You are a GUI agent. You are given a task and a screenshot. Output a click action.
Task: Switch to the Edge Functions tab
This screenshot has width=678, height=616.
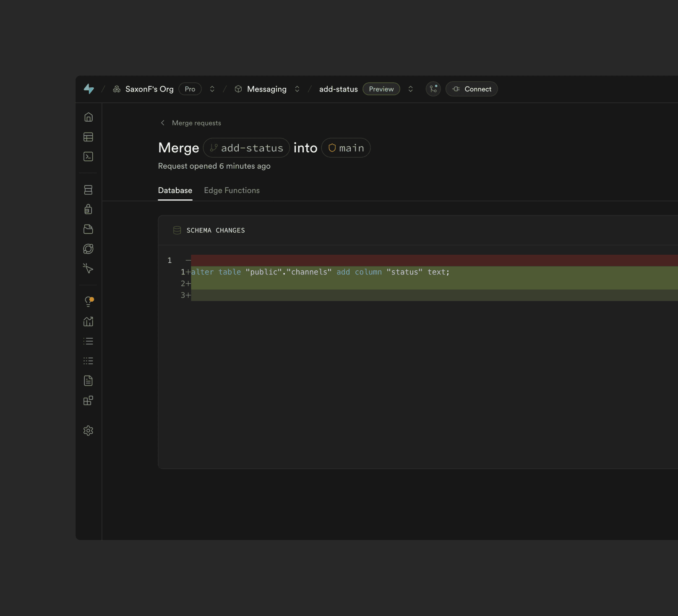coord(232,191)
